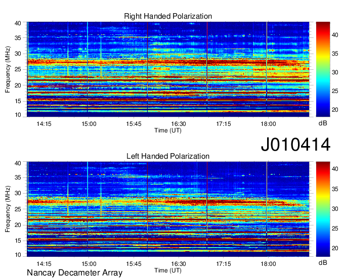The width and height of the screenshot is (344, 279).
Task: Click the 'Nancay Decameter Array' caption
Action: (74, 272)
